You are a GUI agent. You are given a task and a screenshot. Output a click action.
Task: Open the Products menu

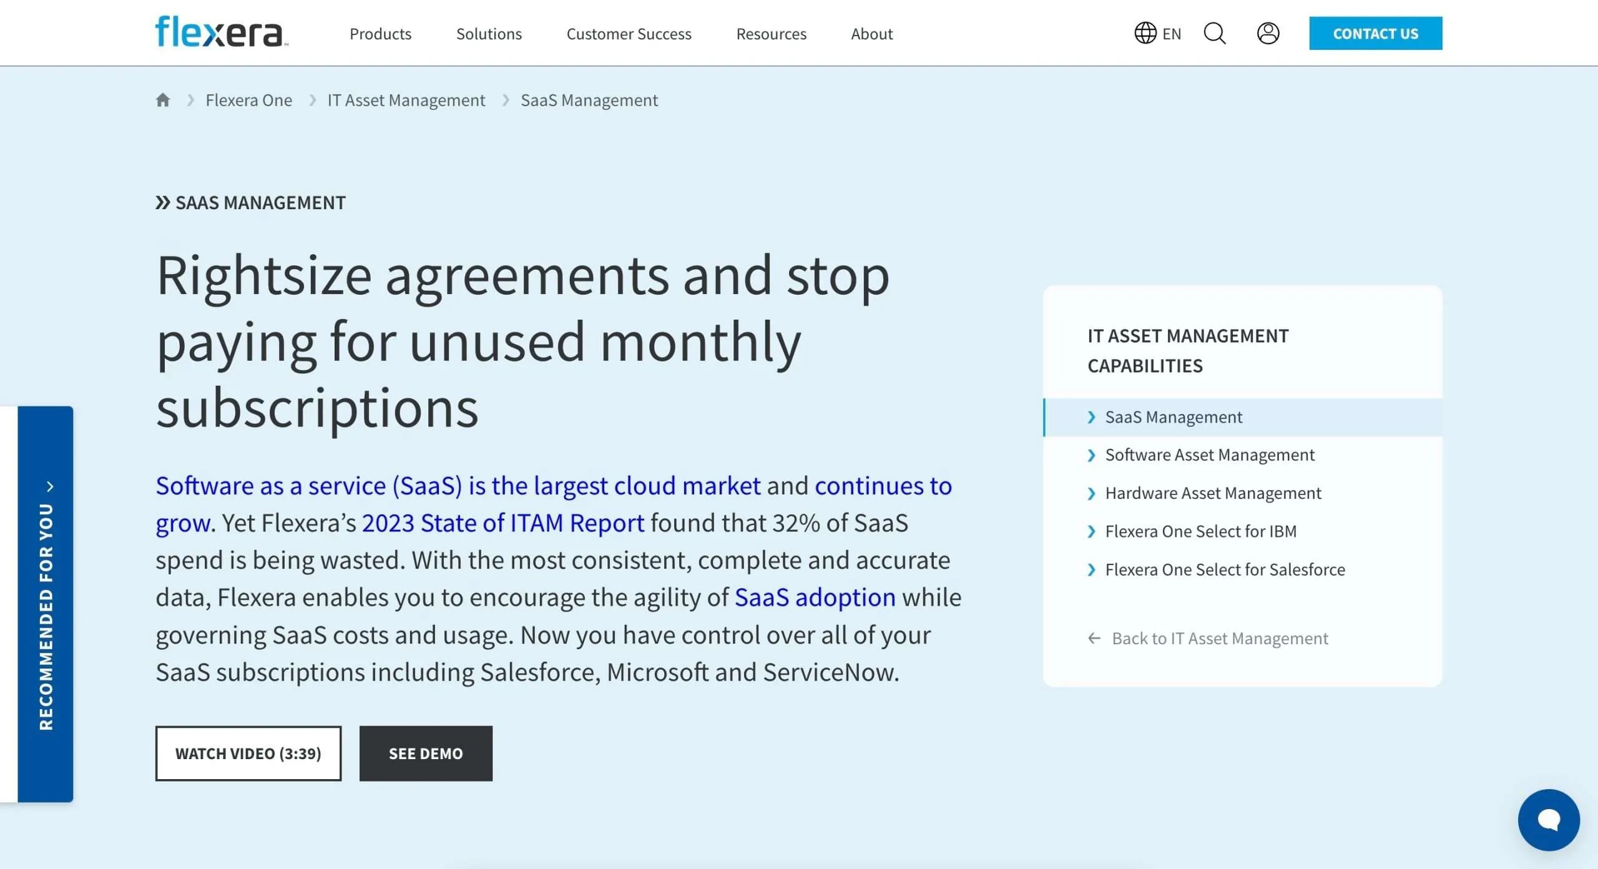(x=380, y=34)
